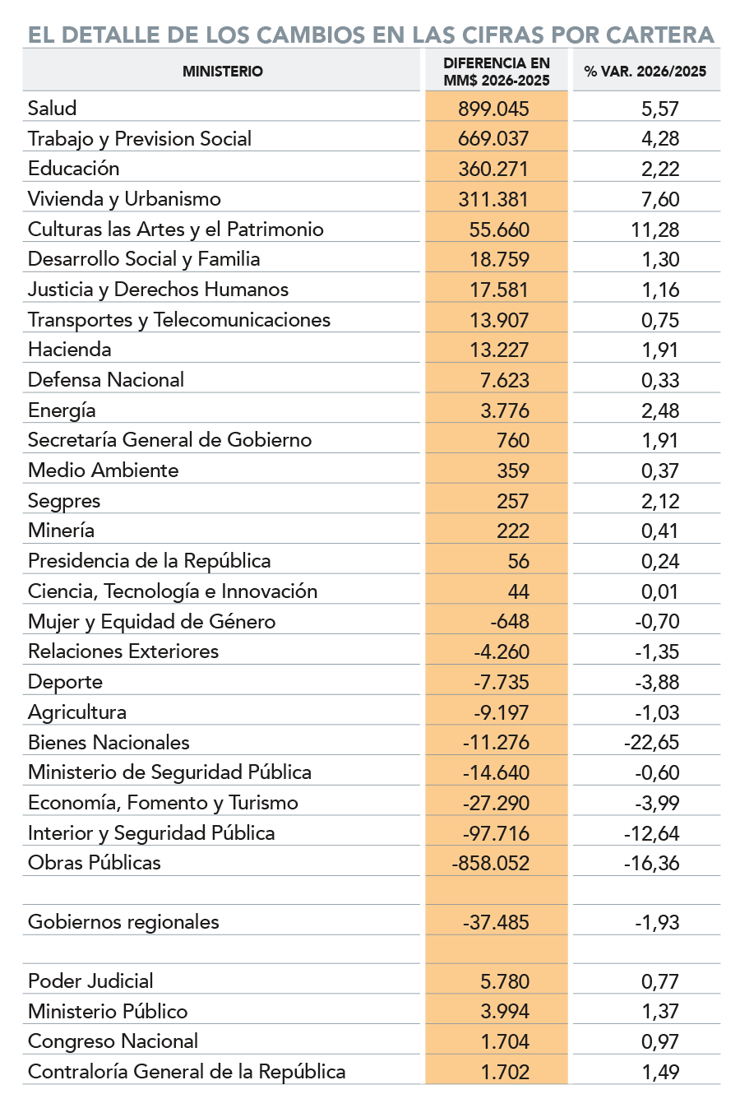Select the Defensa Nacional value 7.623

pyautogui.click(x=504, y=380)
